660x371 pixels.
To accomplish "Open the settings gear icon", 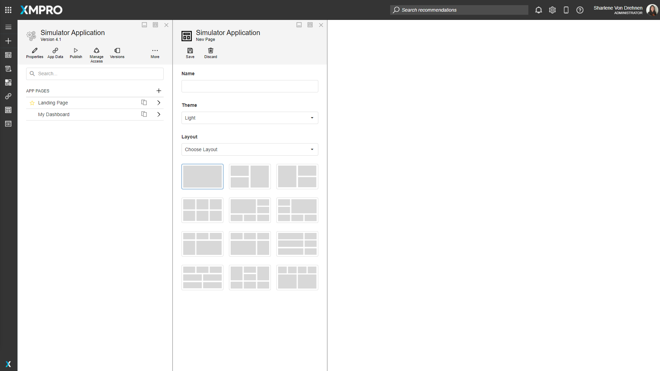I will coord(552,10).
